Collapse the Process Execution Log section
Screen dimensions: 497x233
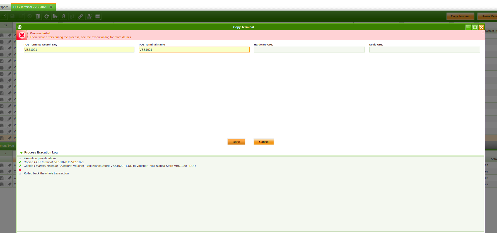21,153
